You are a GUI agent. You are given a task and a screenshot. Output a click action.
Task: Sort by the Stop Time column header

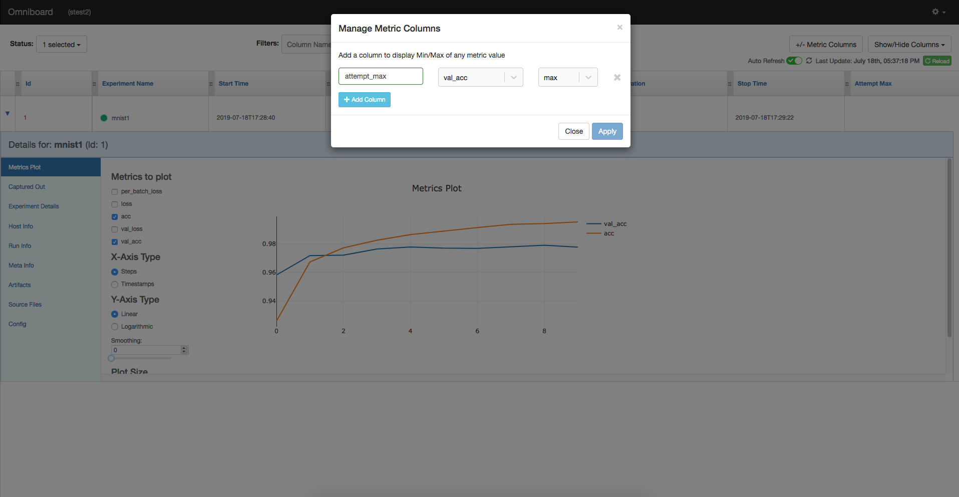point(752,84)
